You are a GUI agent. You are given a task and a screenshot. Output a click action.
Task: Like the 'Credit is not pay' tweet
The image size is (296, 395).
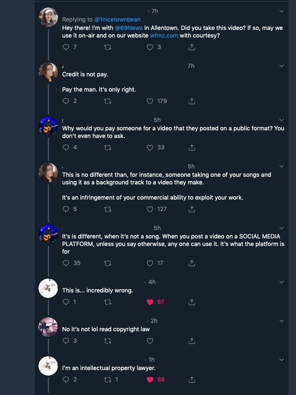pos(150,101)
